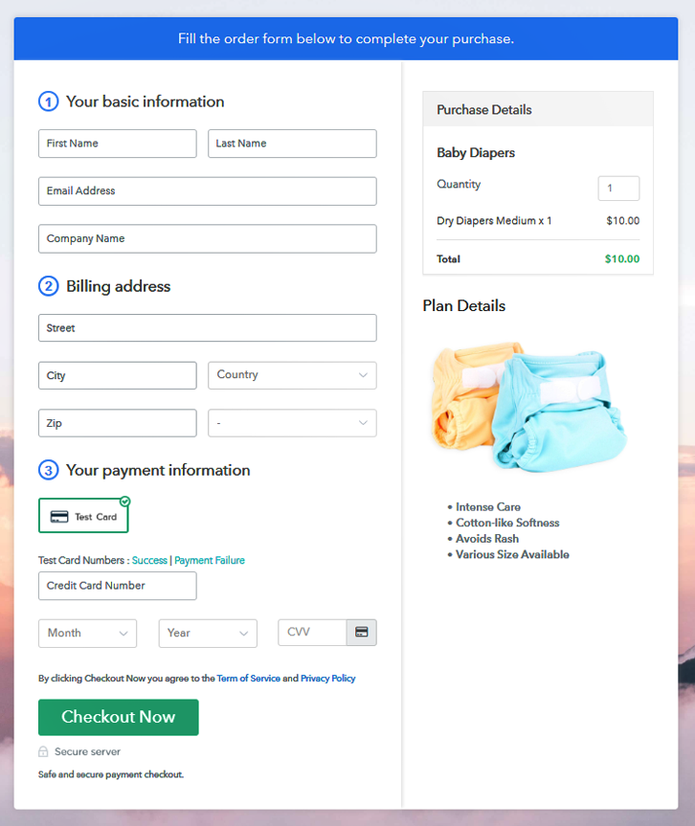Click the credit card icon in Test Card
695x826 pixels.
click(x=59, y=517)
